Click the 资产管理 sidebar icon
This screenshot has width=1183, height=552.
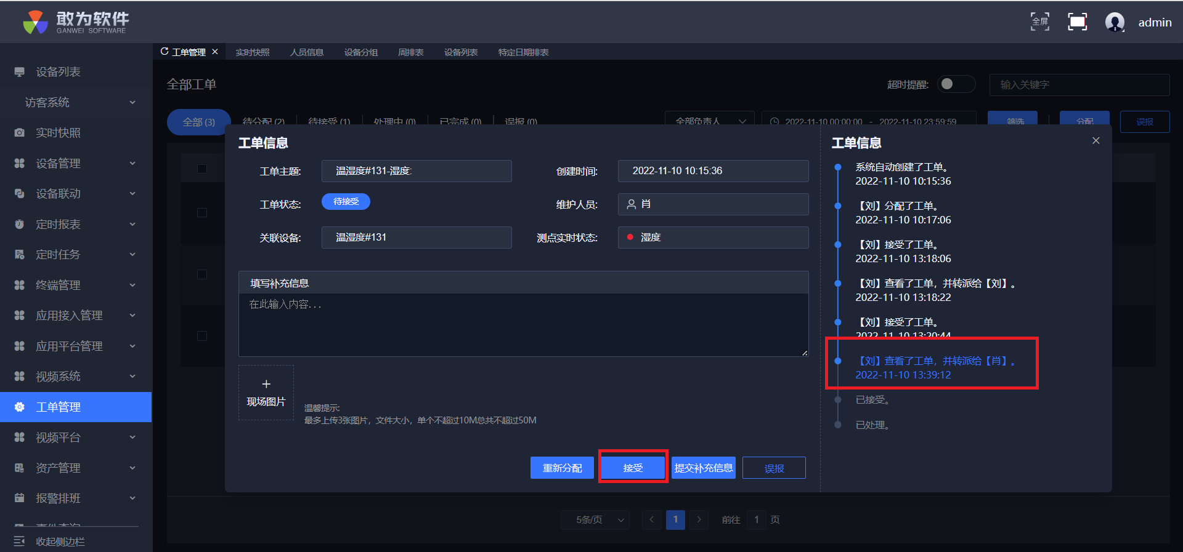[x=20, y=468]
